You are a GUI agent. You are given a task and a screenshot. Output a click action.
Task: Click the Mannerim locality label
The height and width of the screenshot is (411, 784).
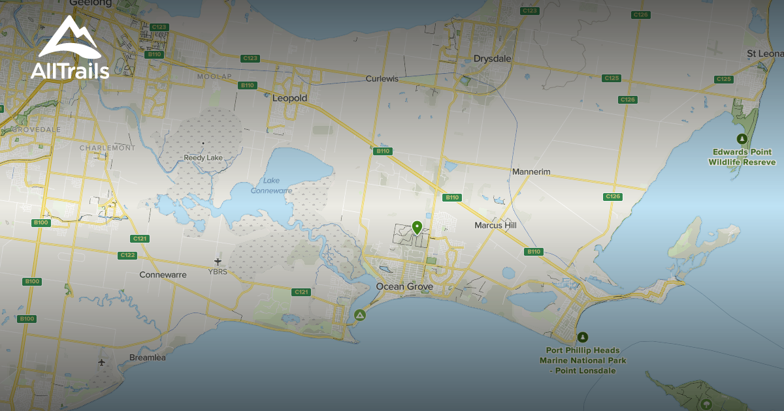point(531,172)
